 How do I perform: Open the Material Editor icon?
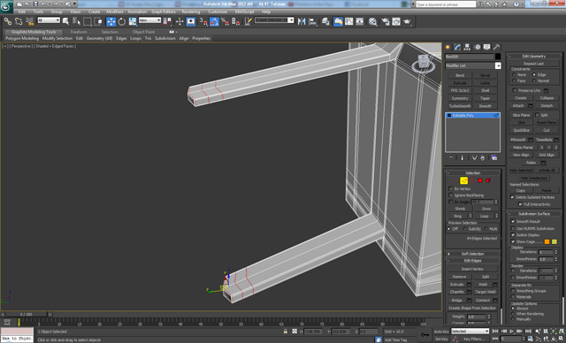(x=372, y=21)
